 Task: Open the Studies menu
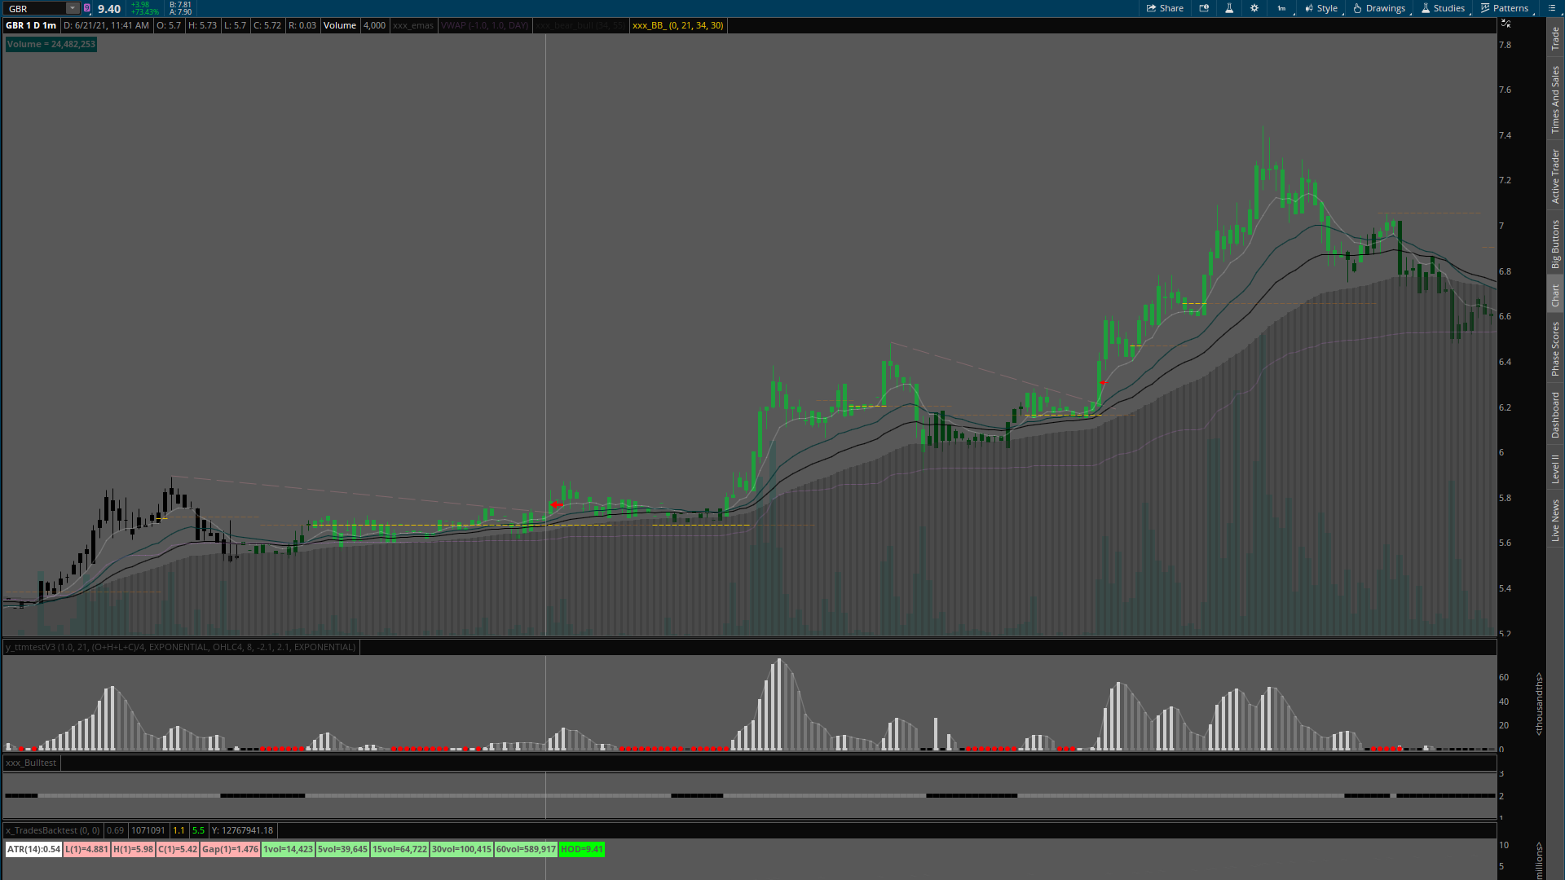[x=1443, y=8]
